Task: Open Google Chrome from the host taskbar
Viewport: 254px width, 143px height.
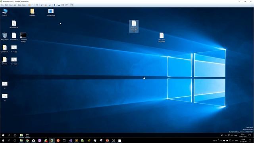Action: coord(27,141)
